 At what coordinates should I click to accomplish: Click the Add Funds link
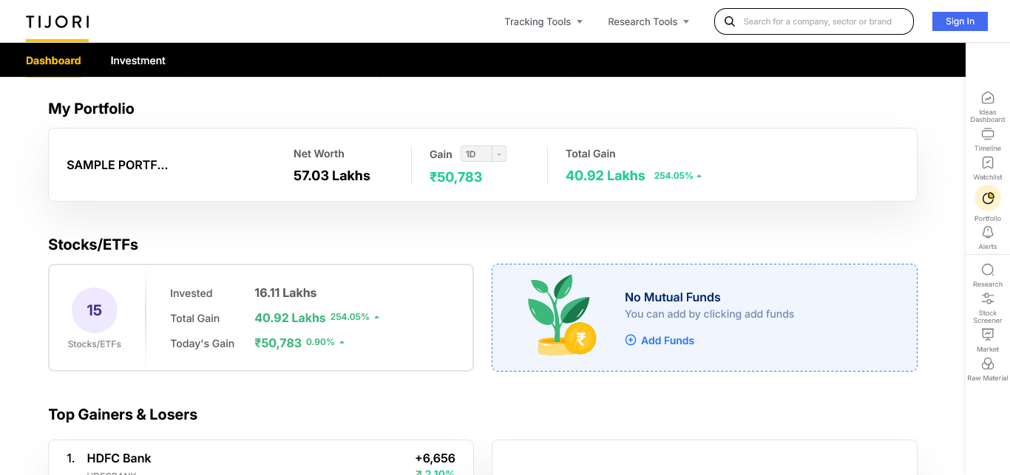point(660,341)
